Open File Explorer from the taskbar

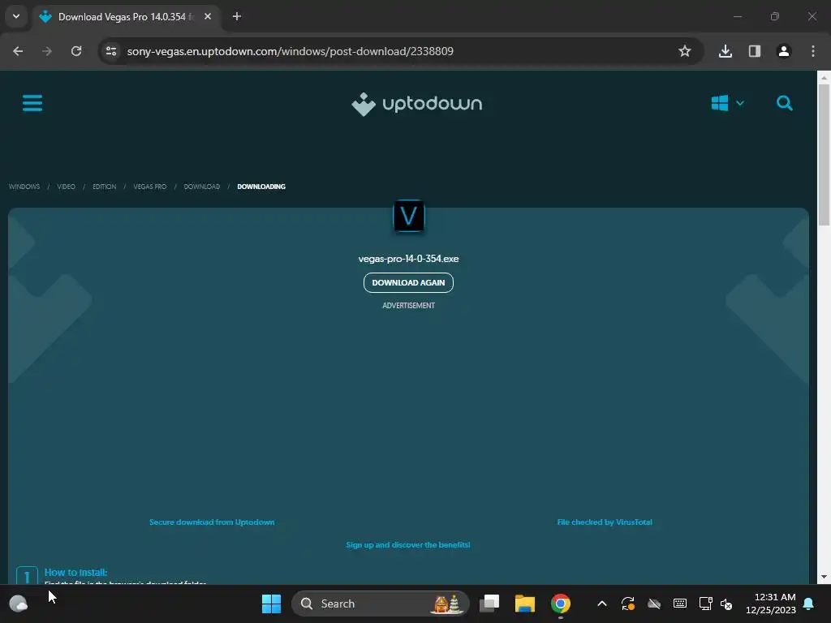point(525,604)
